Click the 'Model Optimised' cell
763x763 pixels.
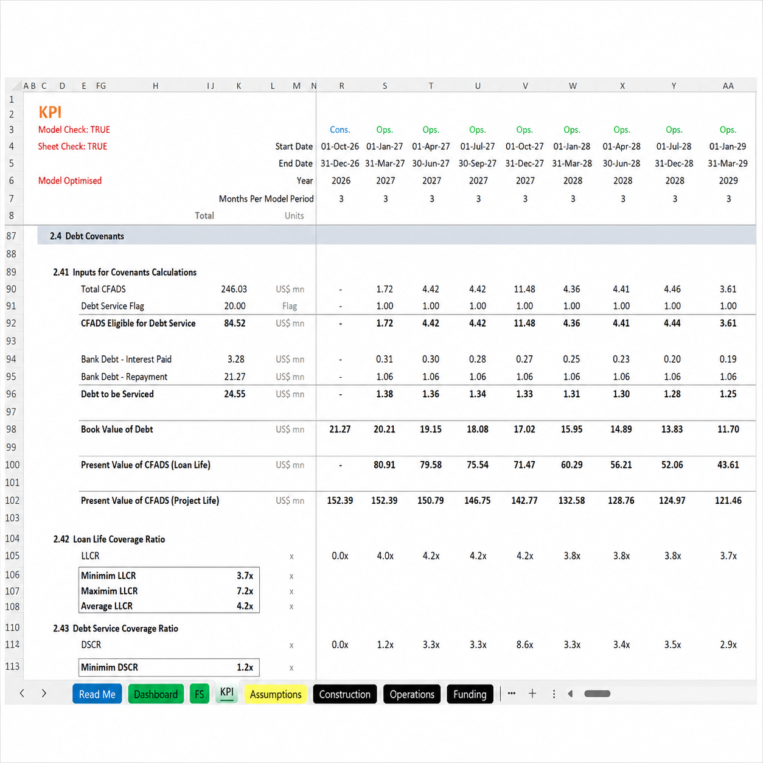(x=70, y=181)
